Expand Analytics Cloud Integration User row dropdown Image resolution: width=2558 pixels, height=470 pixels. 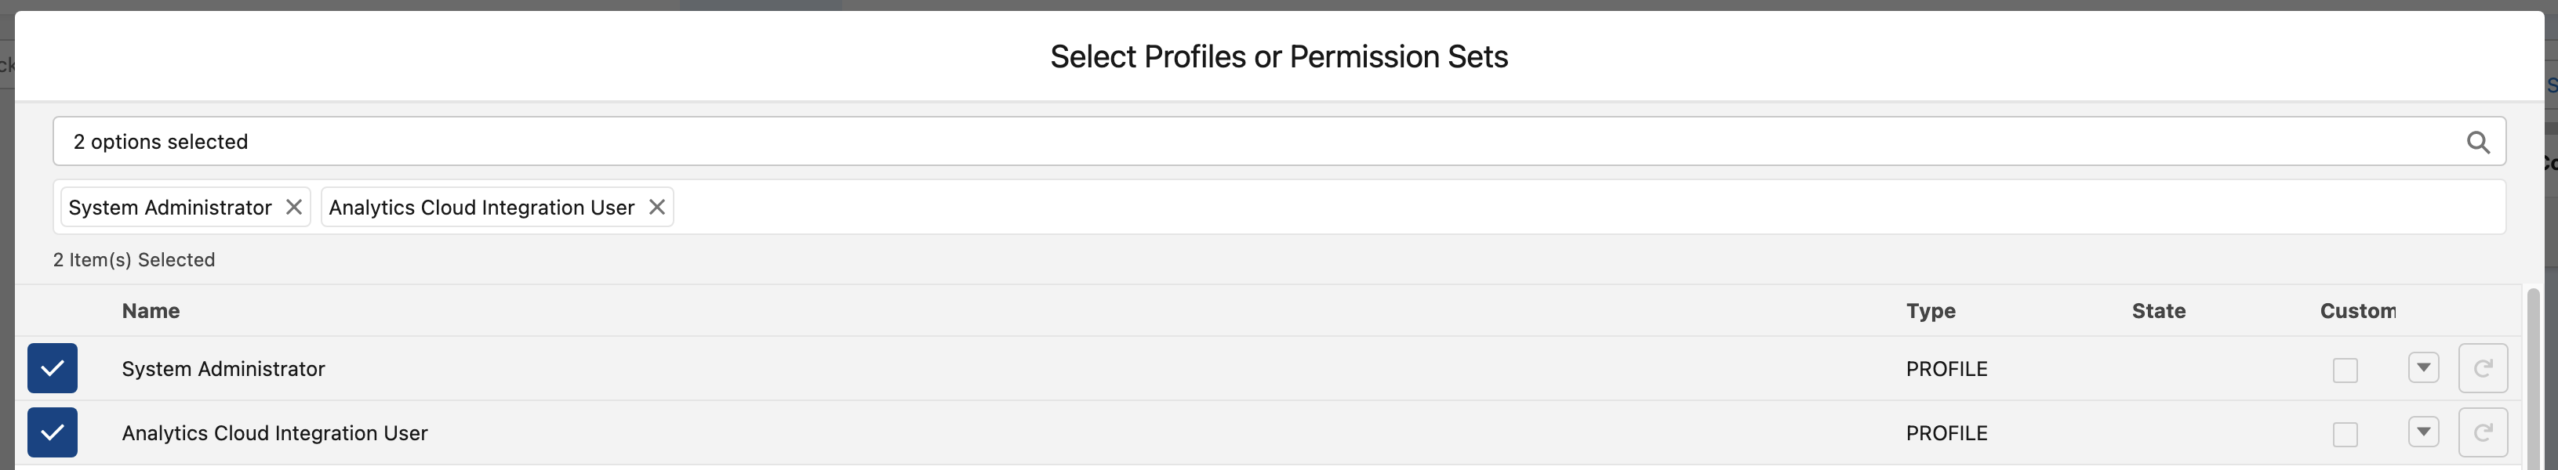tap(2423, 432)
